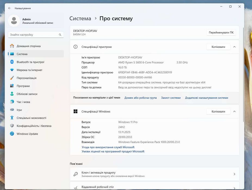Viewport: 252px width, 190px height.
Task: Click the Програми apps icon
Action: click(12, 86)
